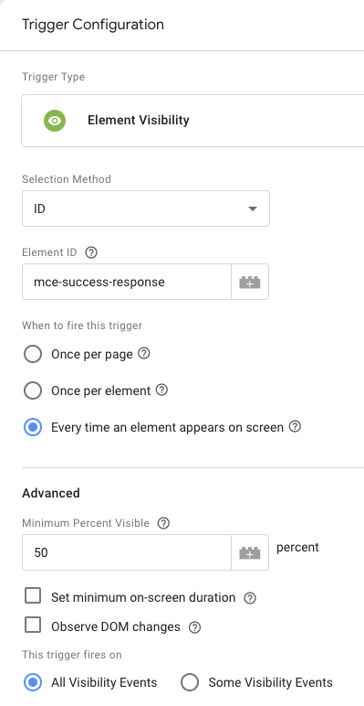The width and height of the screenshot is (364, 706).
Task: Click help icon beside Observe DOM changes
Action: (194, 627)
